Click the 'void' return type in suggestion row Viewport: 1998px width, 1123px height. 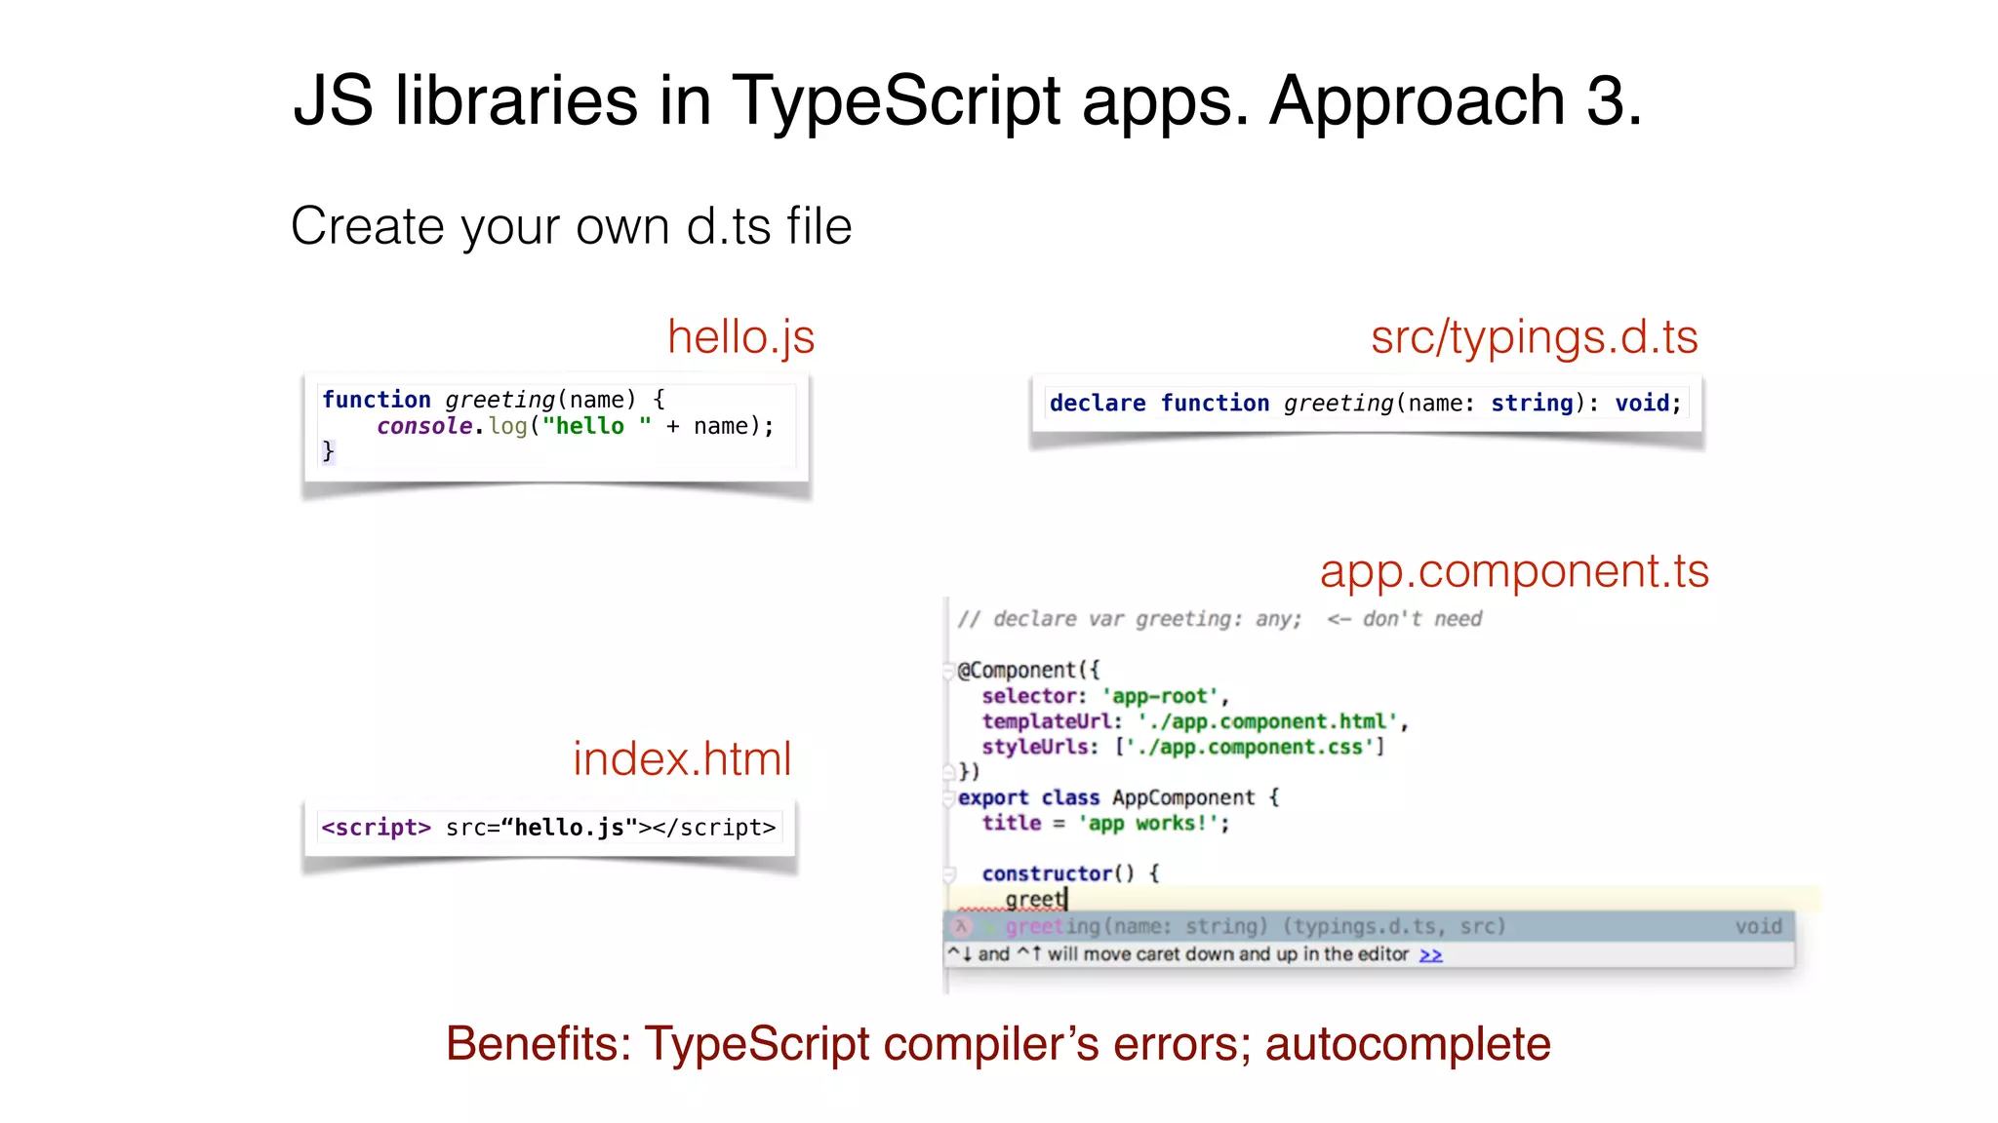[1758, 926]
